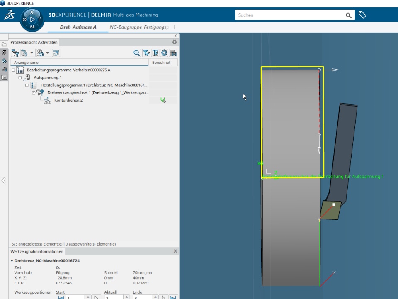Add a new tab with plus
This screenshot has height=299, width=398.
pyautogui.click(x=174, y=27)
